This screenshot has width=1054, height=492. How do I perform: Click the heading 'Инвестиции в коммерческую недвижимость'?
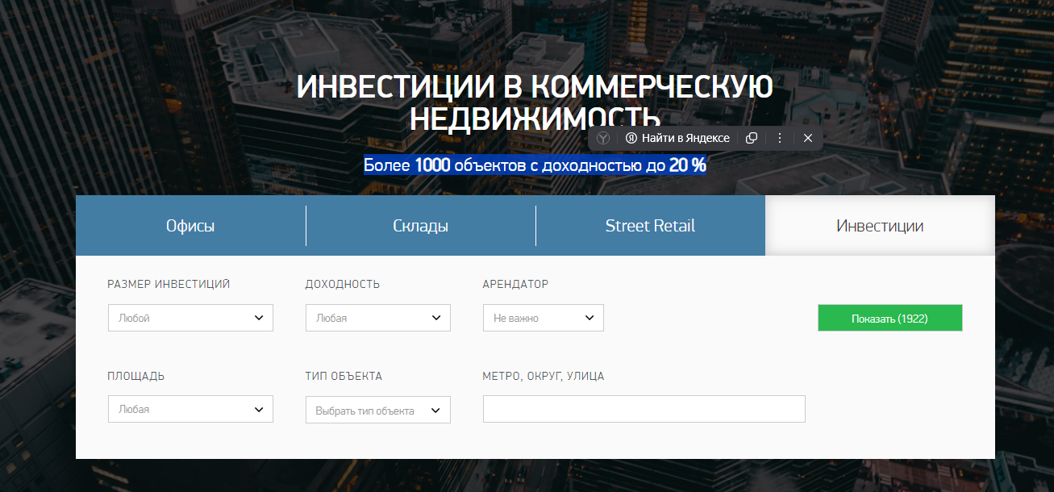(535, 102)
